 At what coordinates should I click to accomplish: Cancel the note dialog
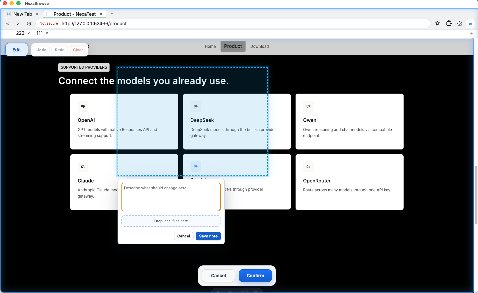point(184,236)
